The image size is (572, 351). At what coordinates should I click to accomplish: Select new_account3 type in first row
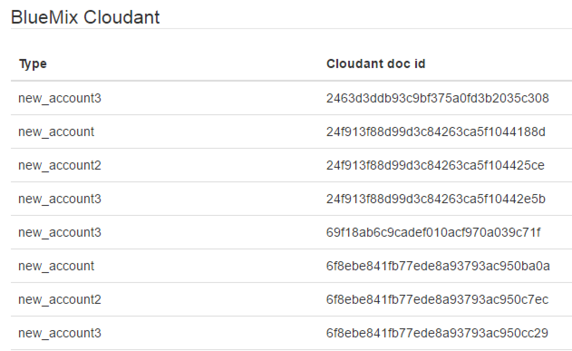(60, 98)
